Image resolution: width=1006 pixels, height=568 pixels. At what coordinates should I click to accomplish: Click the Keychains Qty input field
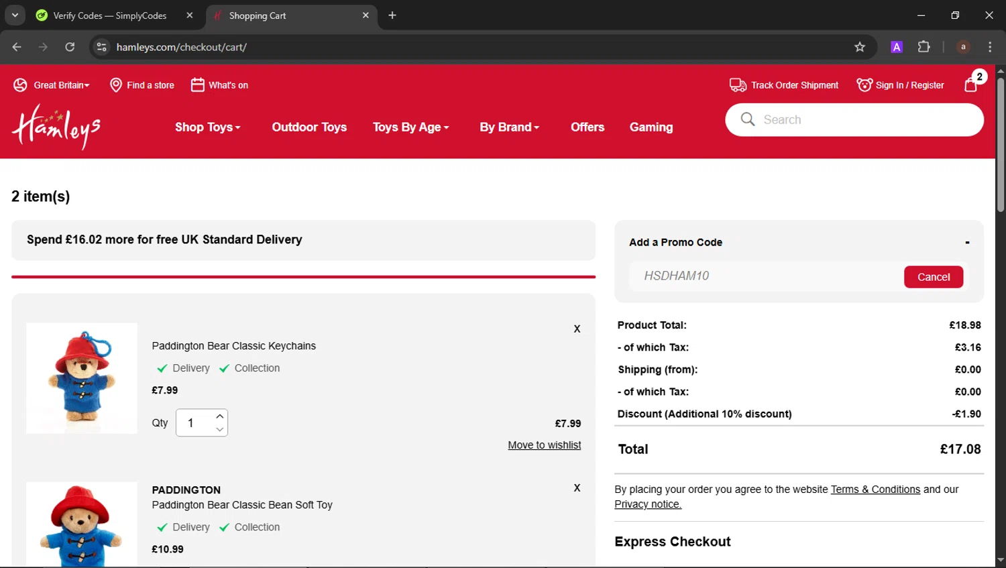point(194,422)
